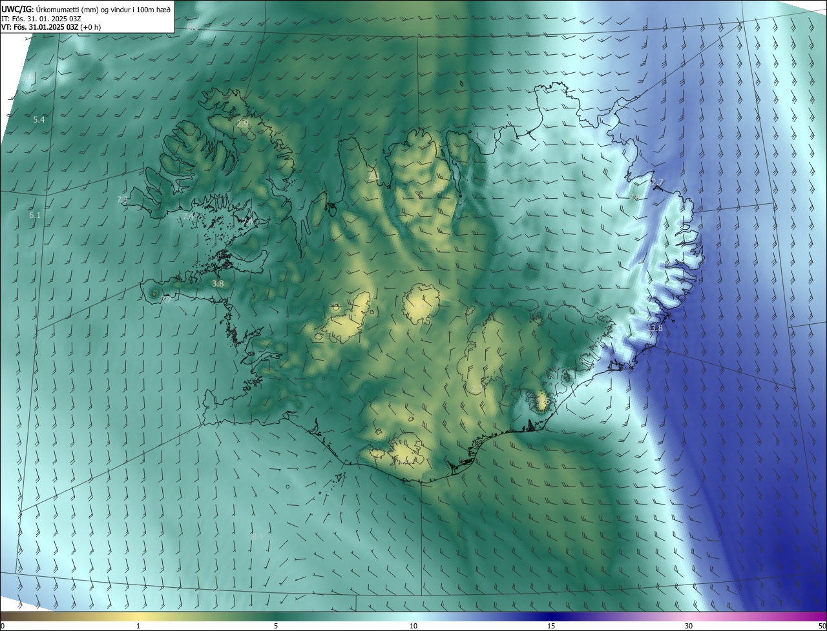Click the '2.9' value label on the map
The height and width of the screenshot is (631, 827).
tap(242, 123)
